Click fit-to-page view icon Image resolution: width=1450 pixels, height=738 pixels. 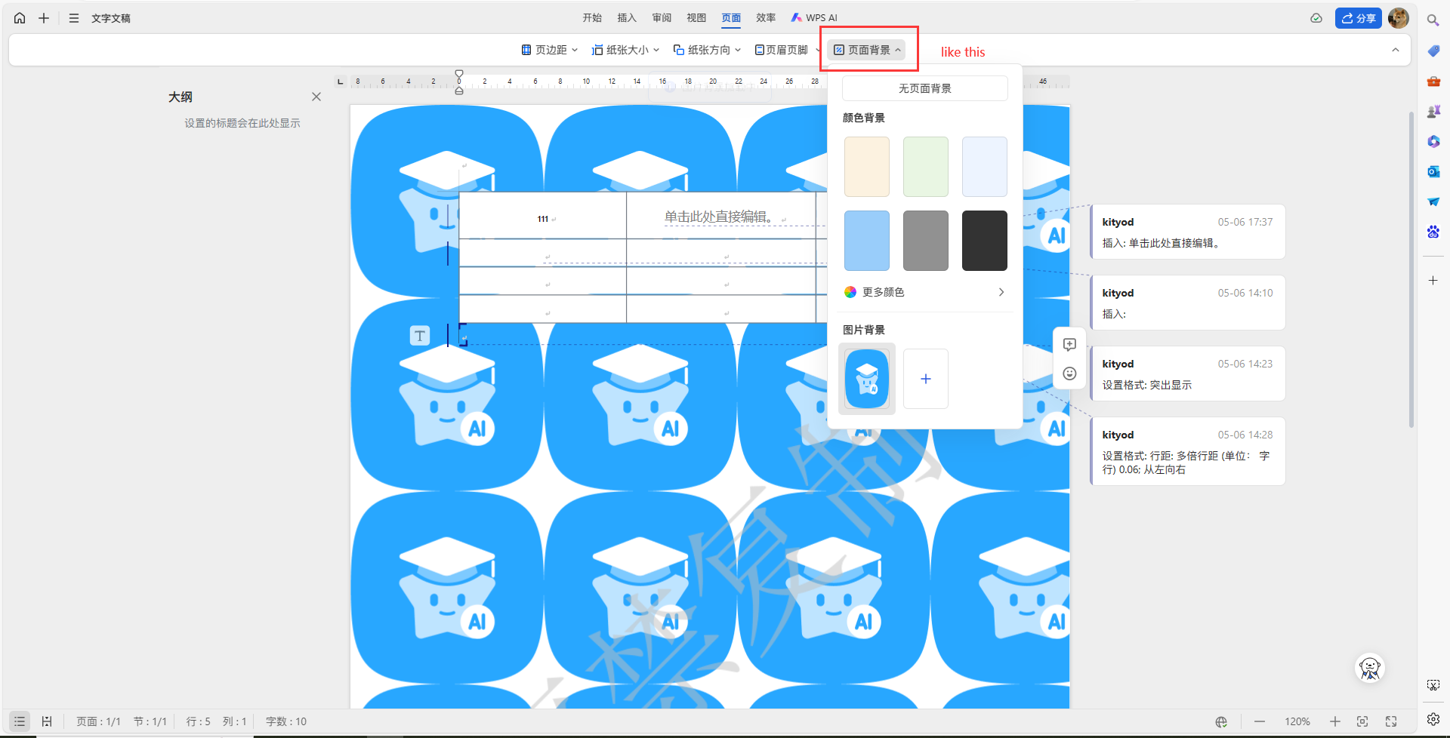(x=1362, y=721)
